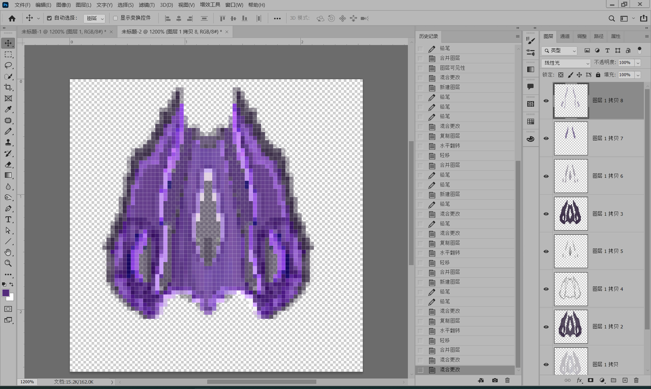The height and width of the screenshot is (389, 651).
Task: Open the status bar info arrow
Action: 112,382
